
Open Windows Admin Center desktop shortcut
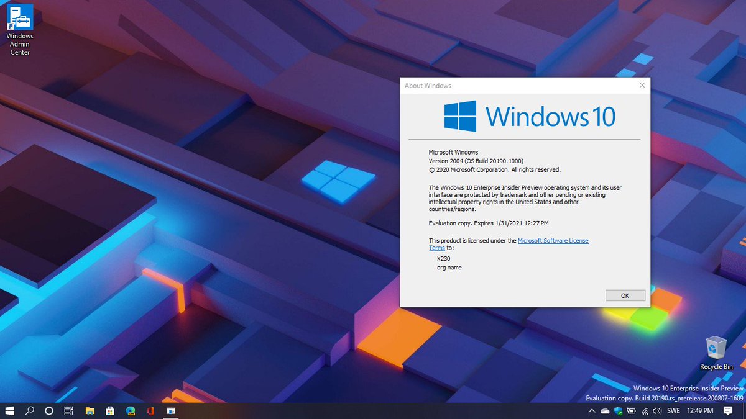[x=20, y=30]
